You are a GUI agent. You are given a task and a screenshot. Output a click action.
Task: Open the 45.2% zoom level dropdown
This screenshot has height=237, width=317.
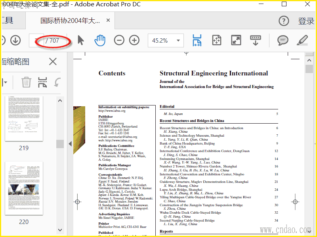(178, 41)
